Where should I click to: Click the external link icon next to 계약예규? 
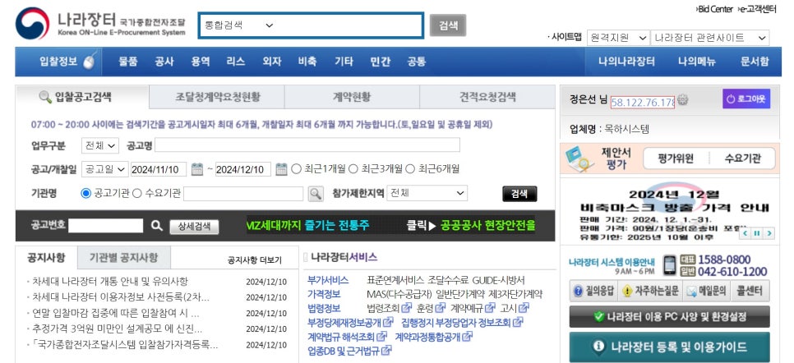click(x=490, y=308)
